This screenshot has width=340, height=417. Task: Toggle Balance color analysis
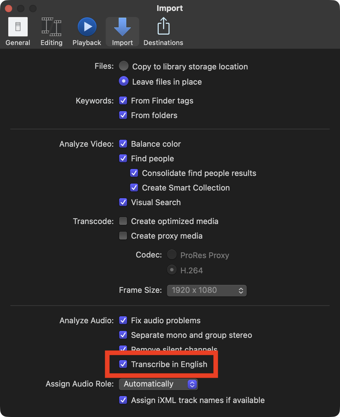[x=123, y=144]
